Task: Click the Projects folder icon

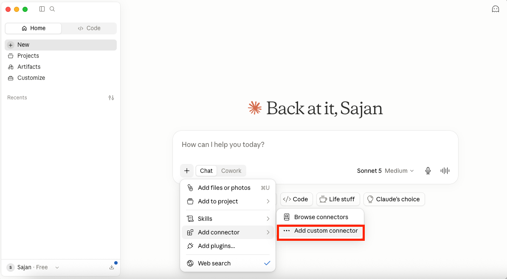Action: coord(11,56)
